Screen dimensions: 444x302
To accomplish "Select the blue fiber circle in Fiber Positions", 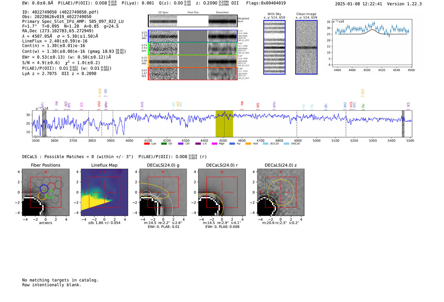I will pyautogui.click(x=44, y=189).
